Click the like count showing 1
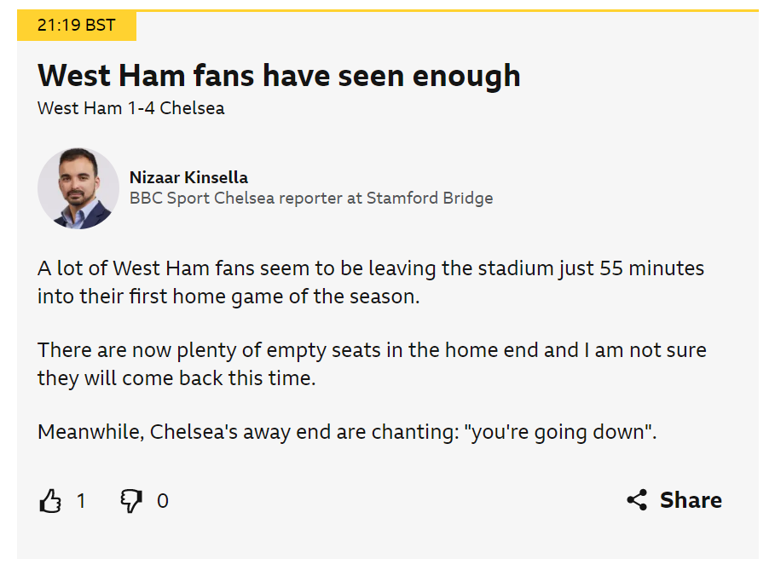This screenshot has width=775, height=576. tap(81, 501)
